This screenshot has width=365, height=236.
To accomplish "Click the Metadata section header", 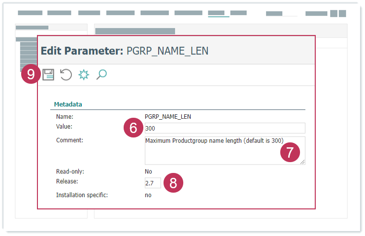I will pyautogui.click(x=67, y=104).
